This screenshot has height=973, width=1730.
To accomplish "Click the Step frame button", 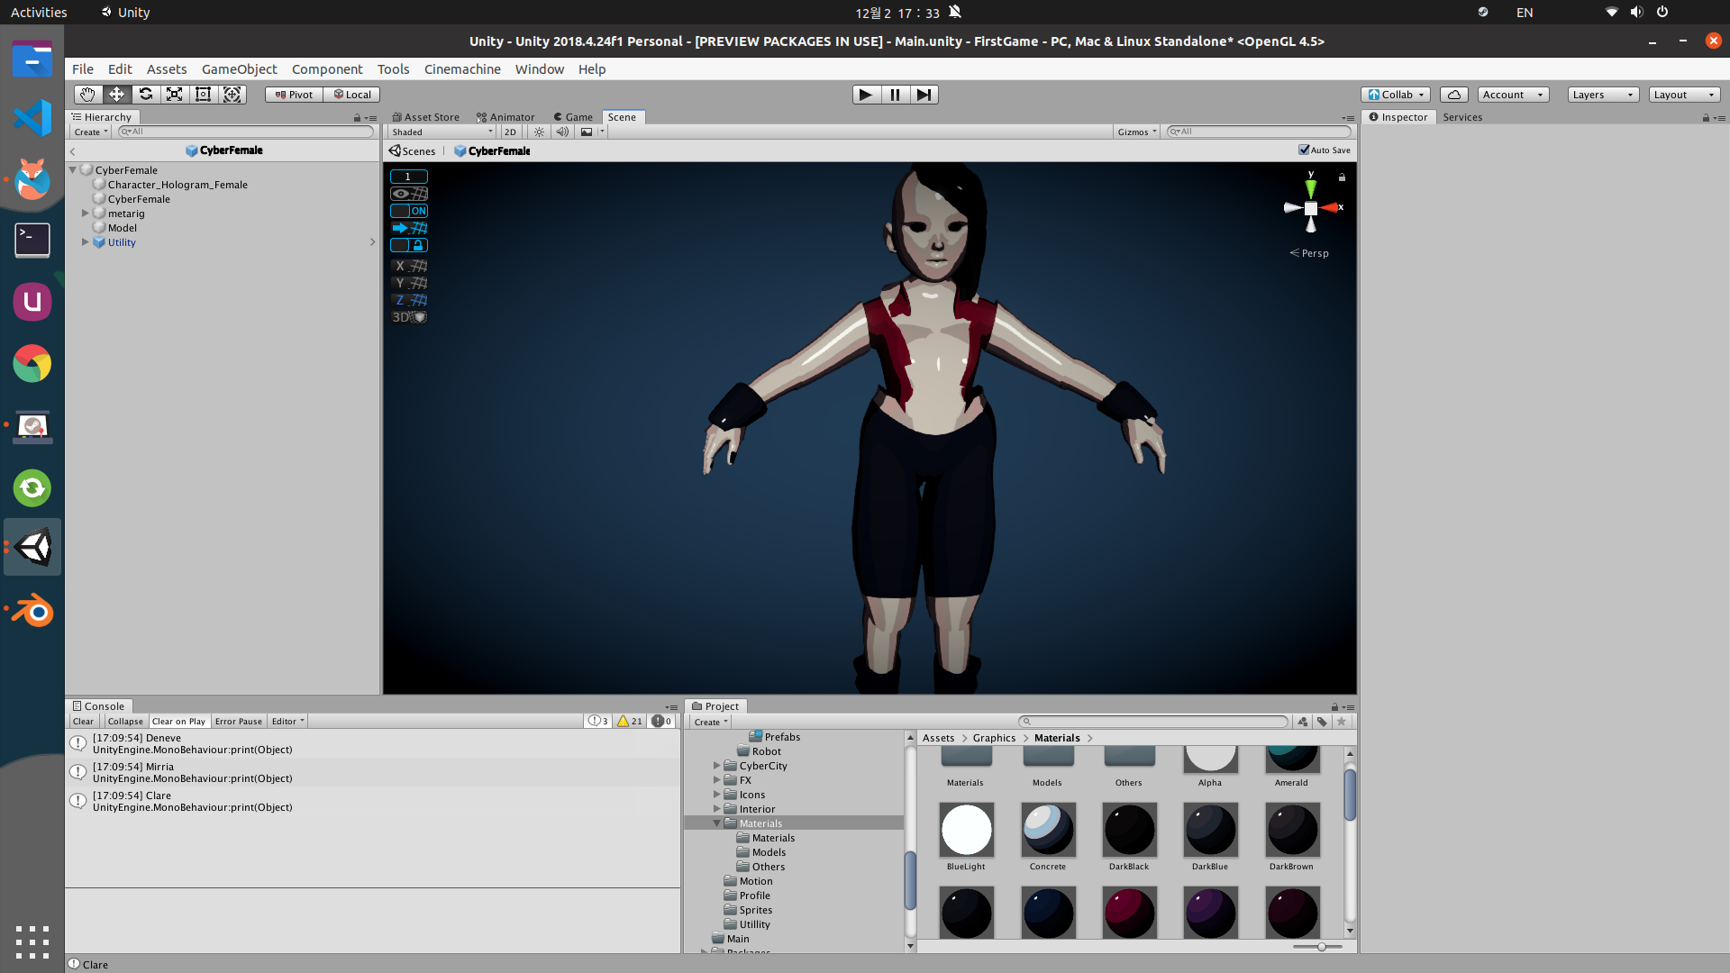I will (924, 95).
